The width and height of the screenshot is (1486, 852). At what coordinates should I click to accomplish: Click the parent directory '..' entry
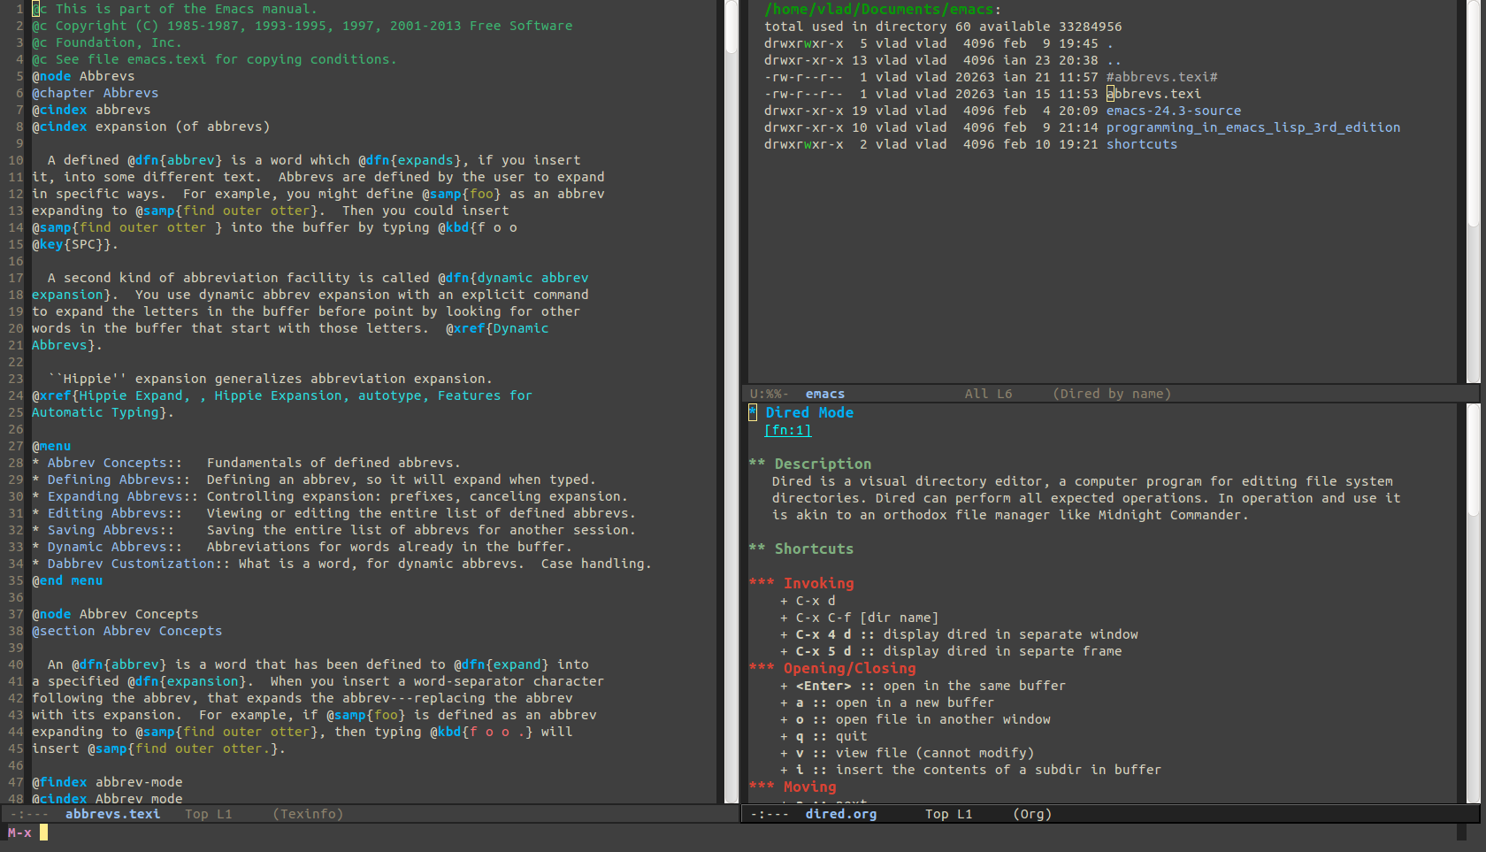click(1114, 60)
